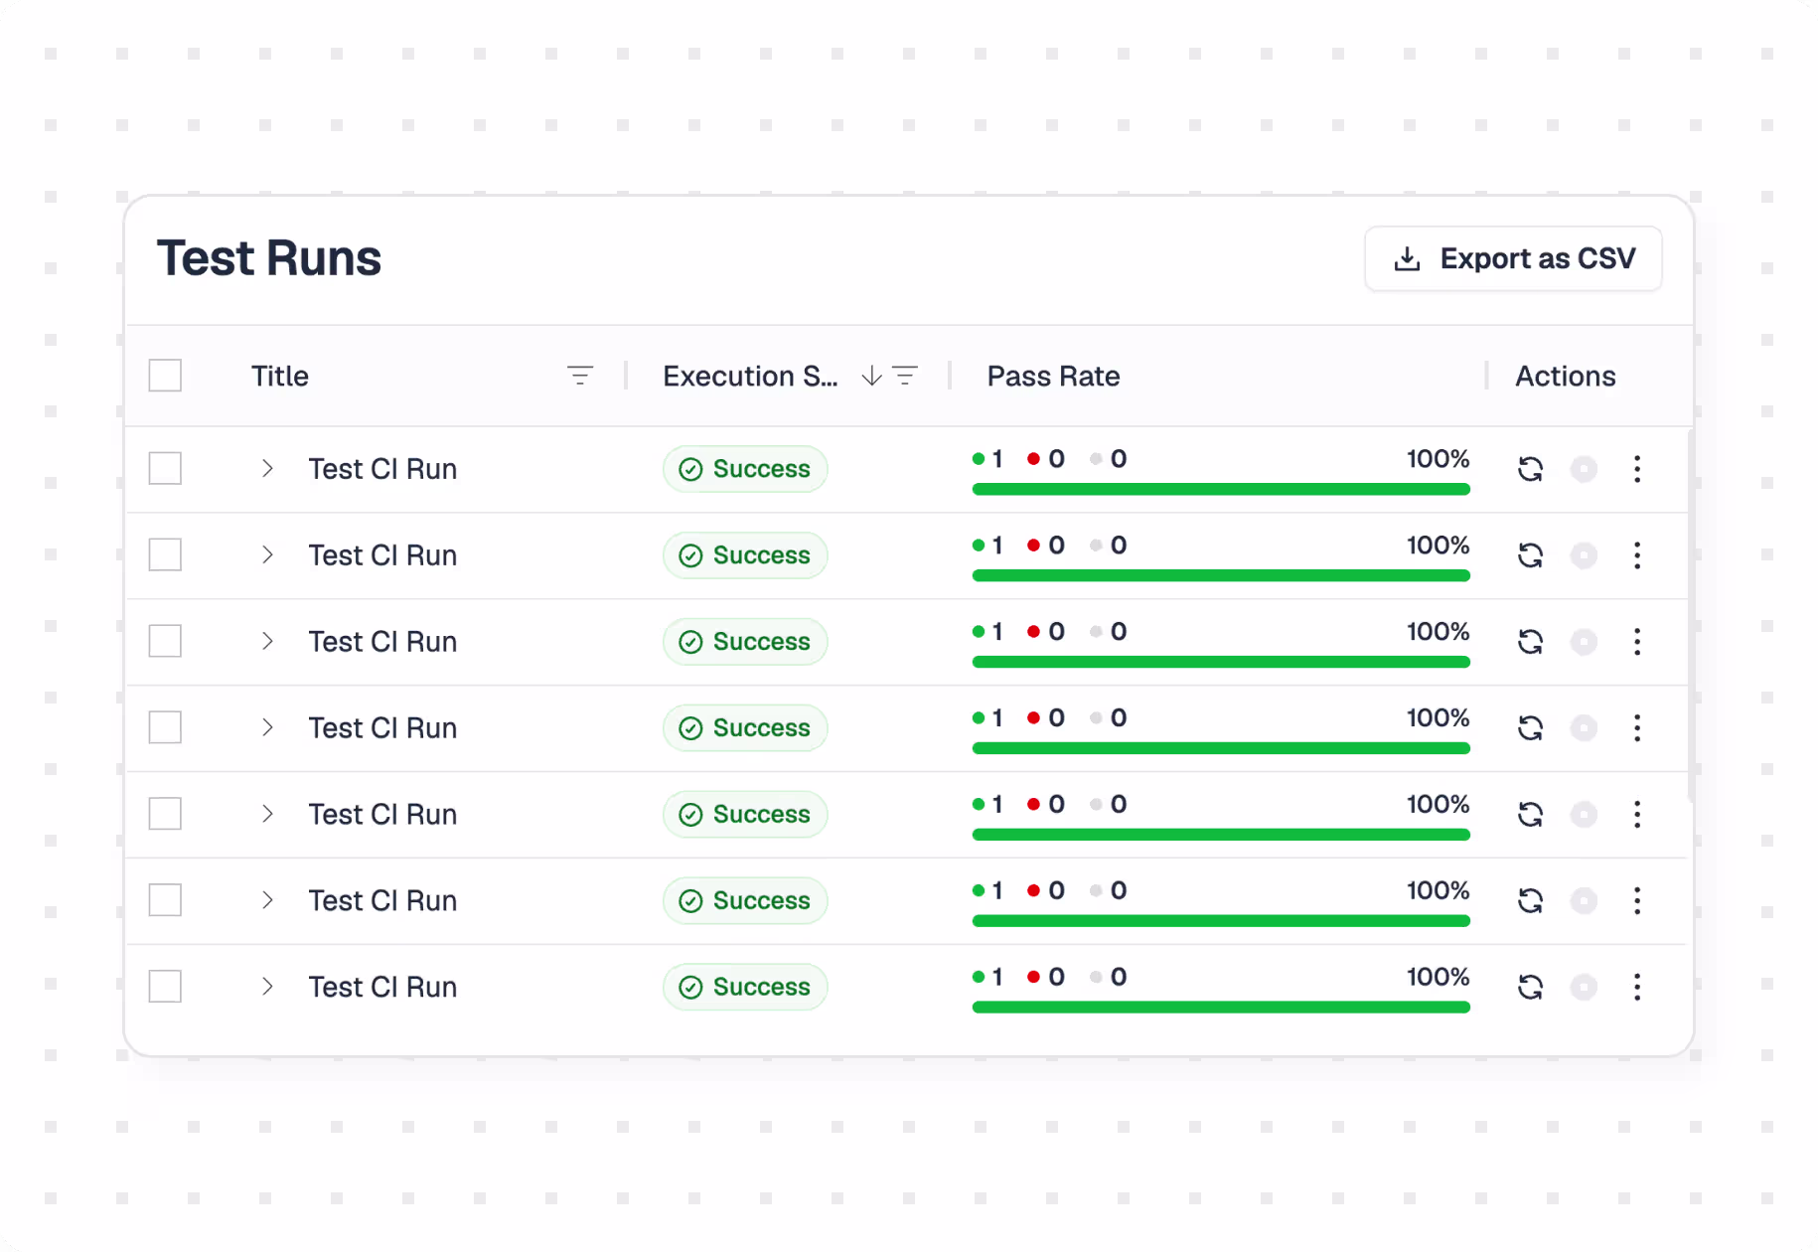Viewport: 1818px width, 1252px height.
Task: Click the 100% value in the sixth row
Action: [1438, 890]
